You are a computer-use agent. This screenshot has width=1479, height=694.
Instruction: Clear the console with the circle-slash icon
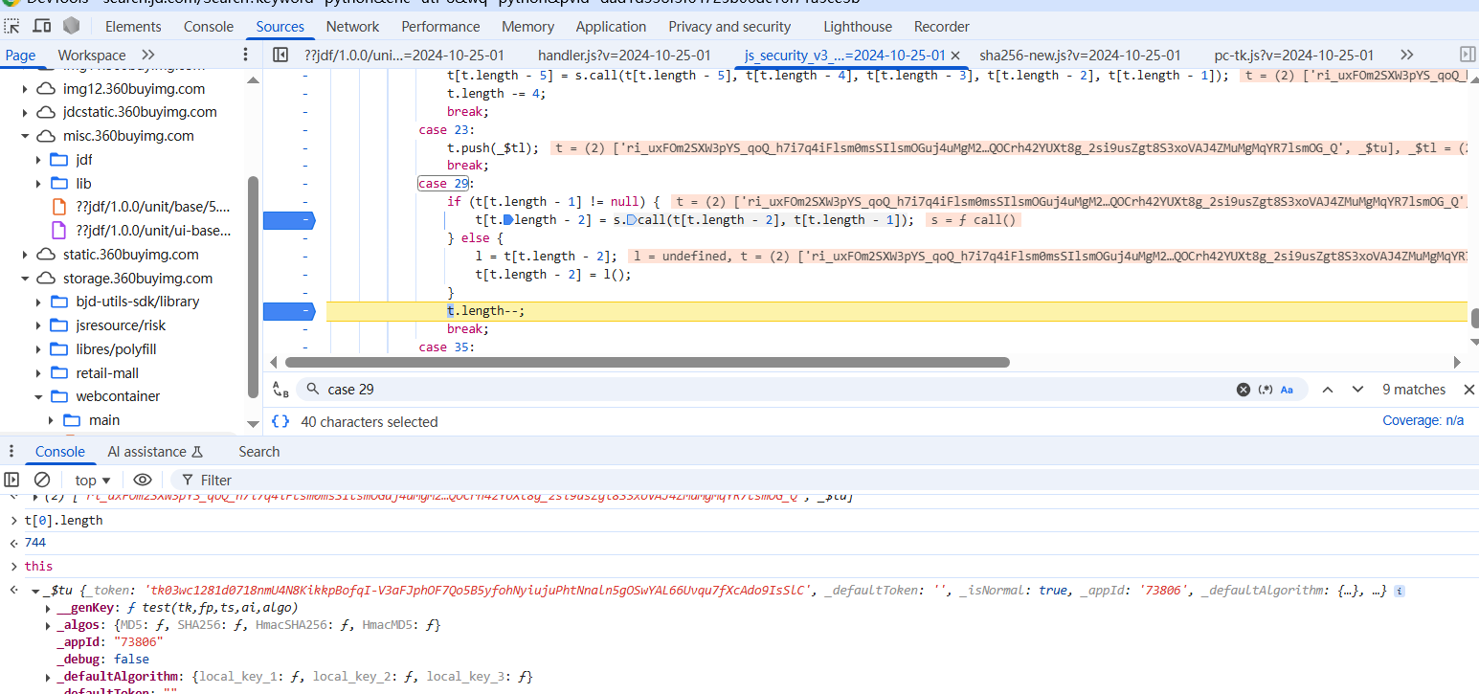(42, 480)
